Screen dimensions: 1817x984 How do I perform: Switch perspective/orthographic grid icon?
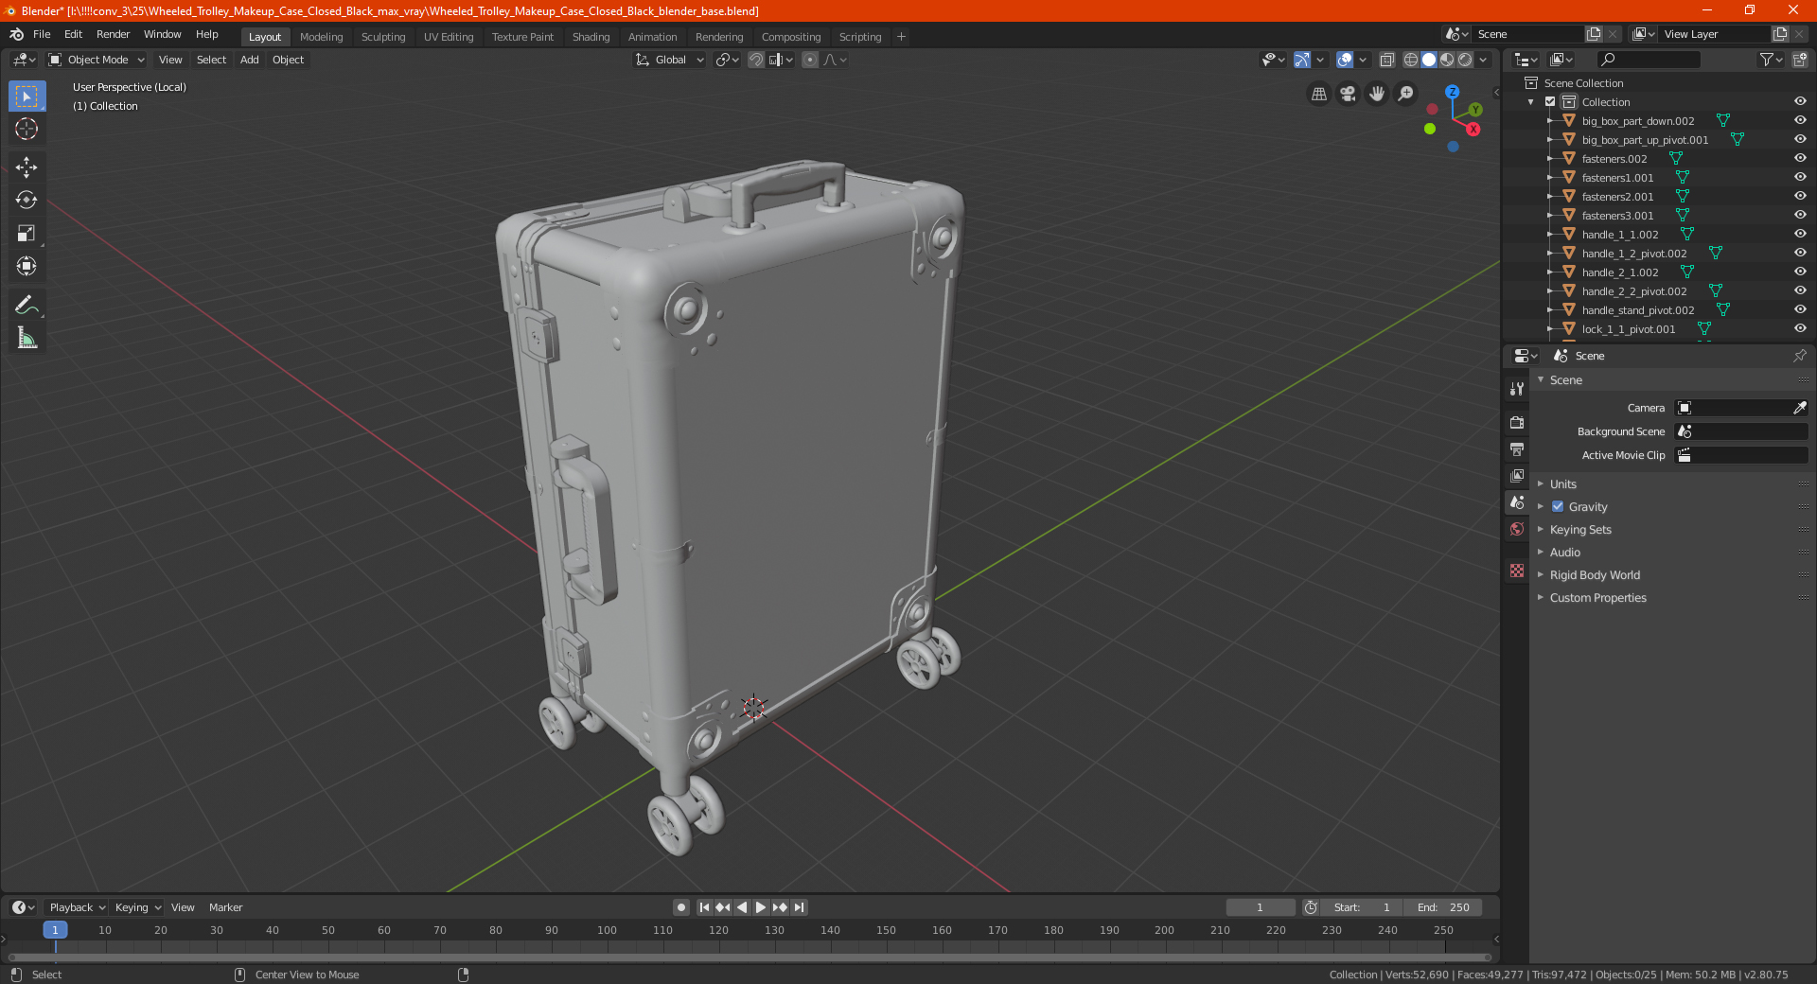[1318, 94]
